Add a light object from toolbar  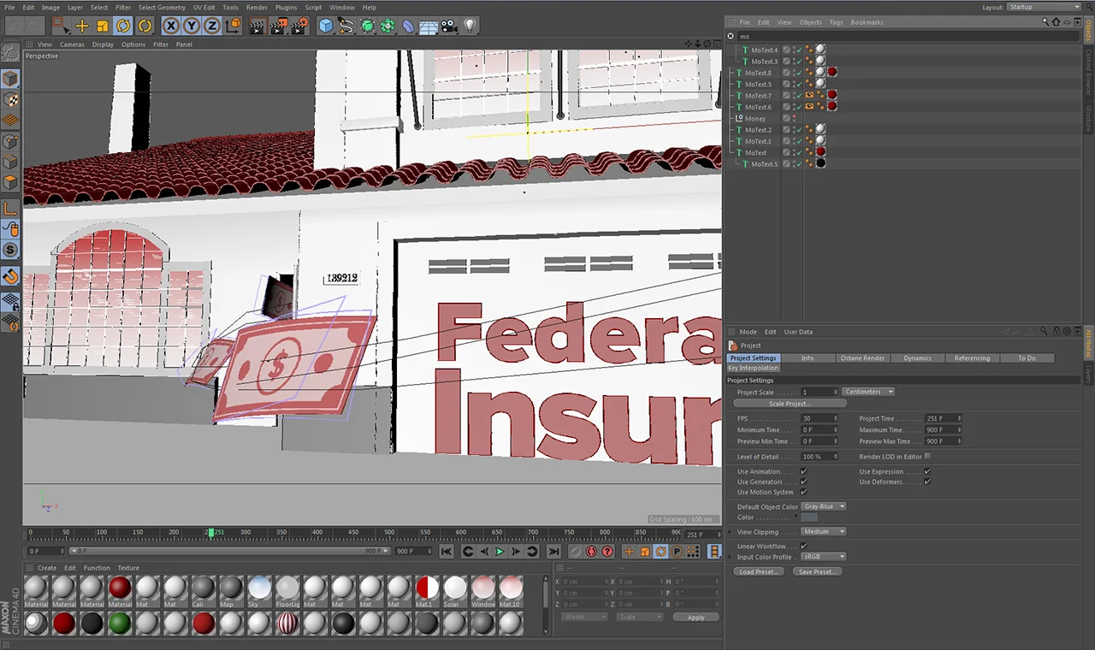(470, 26)
